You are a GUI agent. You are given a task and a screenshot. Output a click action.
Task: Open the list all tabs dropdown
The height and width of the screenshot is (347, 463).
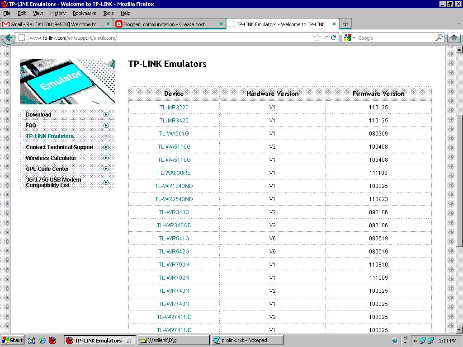click(458, 24)
